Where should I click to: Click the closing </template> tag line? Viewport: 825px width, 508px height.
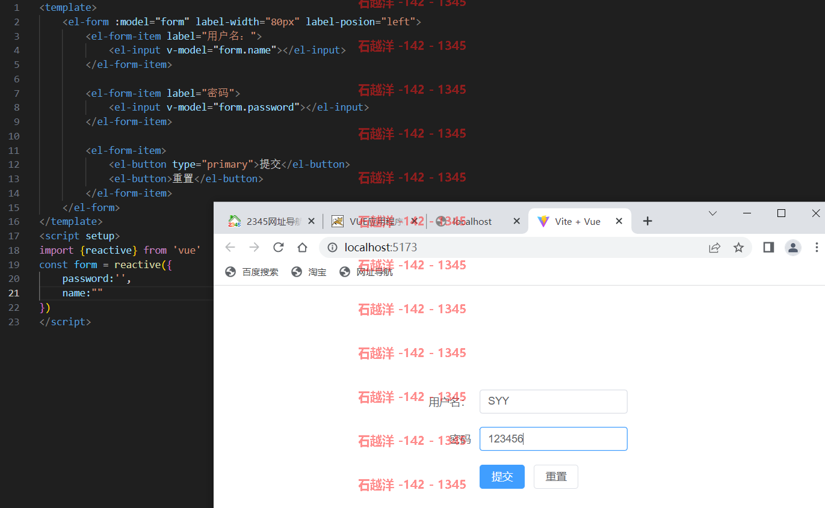coord(71,221)
